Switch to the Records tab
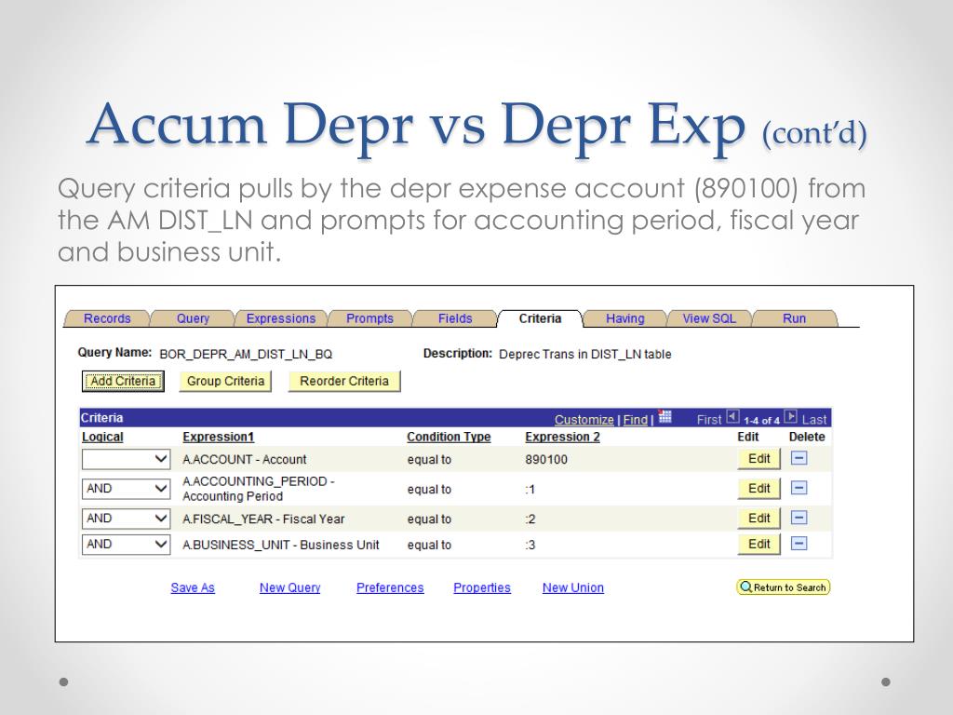Screen dimensions: 953x715 click(x=107, y=318)
